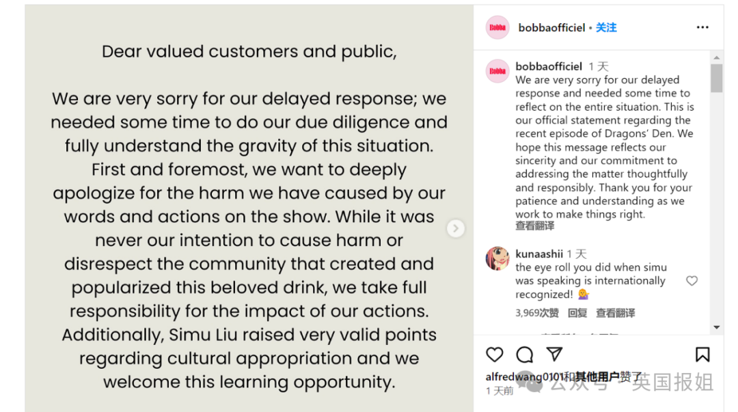This screenshot has height=412, width=738.
Task: View the 3,969 likes on comment
Action: [537, 313]
